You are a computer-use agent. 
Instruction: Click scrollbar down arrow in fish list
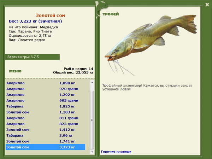click(92, 152)
